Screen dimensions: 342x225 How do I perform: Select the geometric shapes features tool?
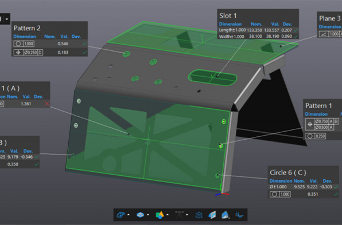(160, 215)
